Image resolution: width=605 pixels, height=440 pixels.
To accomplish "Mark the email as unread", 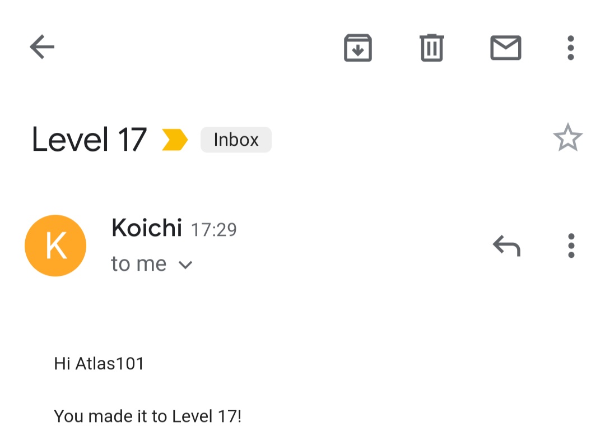I will [505, 48].
